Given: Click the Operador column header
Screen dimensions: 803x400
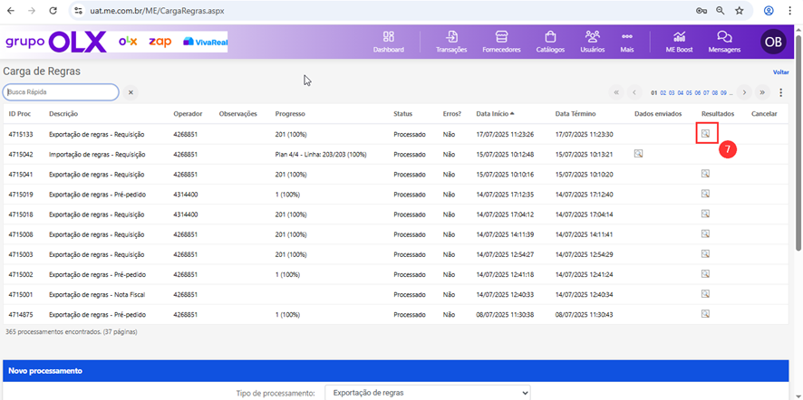Looking at the screenshot, I should pyautogui.click(x=188, y=113).
